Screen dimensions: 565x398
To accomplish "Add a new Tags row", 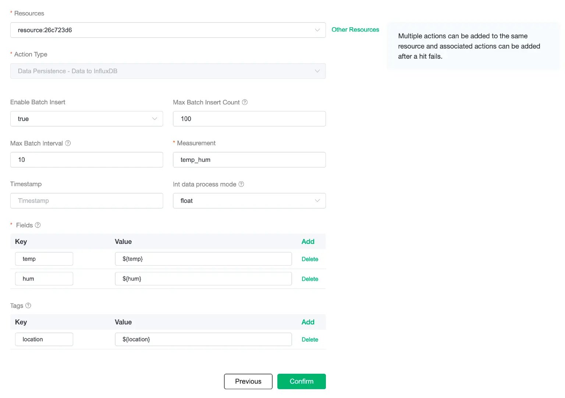I will pos(308,322).
